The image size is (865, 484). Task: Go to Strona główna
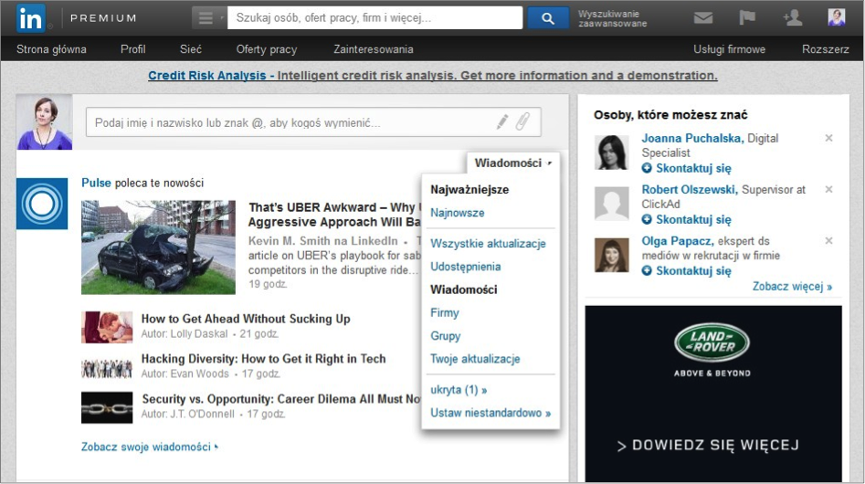pos(51,49)
